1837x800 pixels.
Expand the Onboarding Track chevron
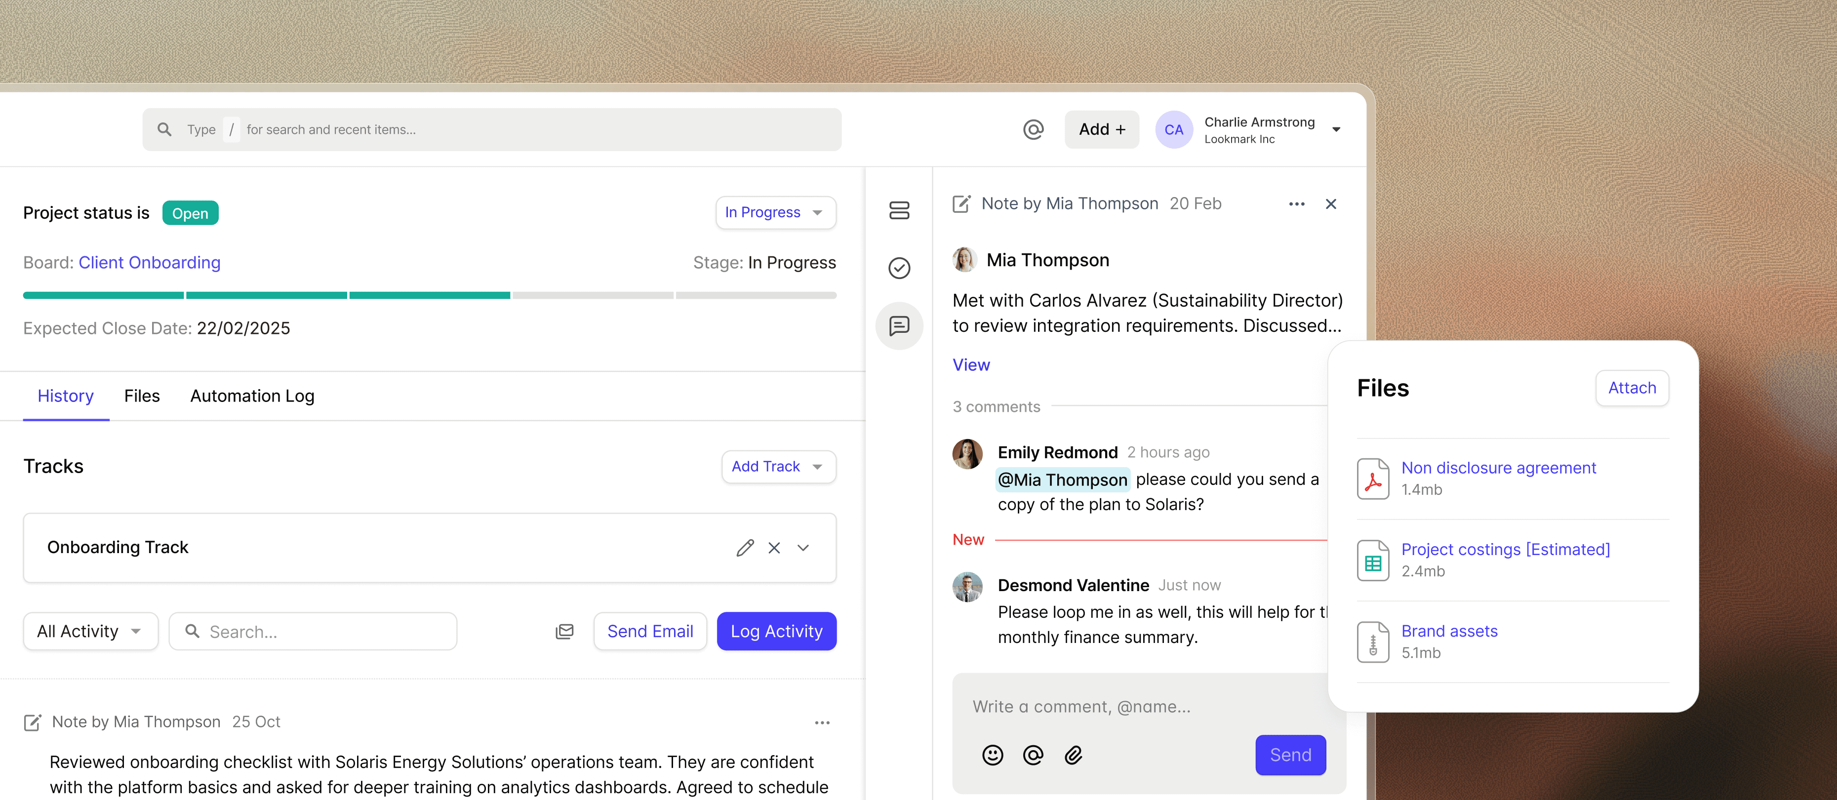pos(803,548)
